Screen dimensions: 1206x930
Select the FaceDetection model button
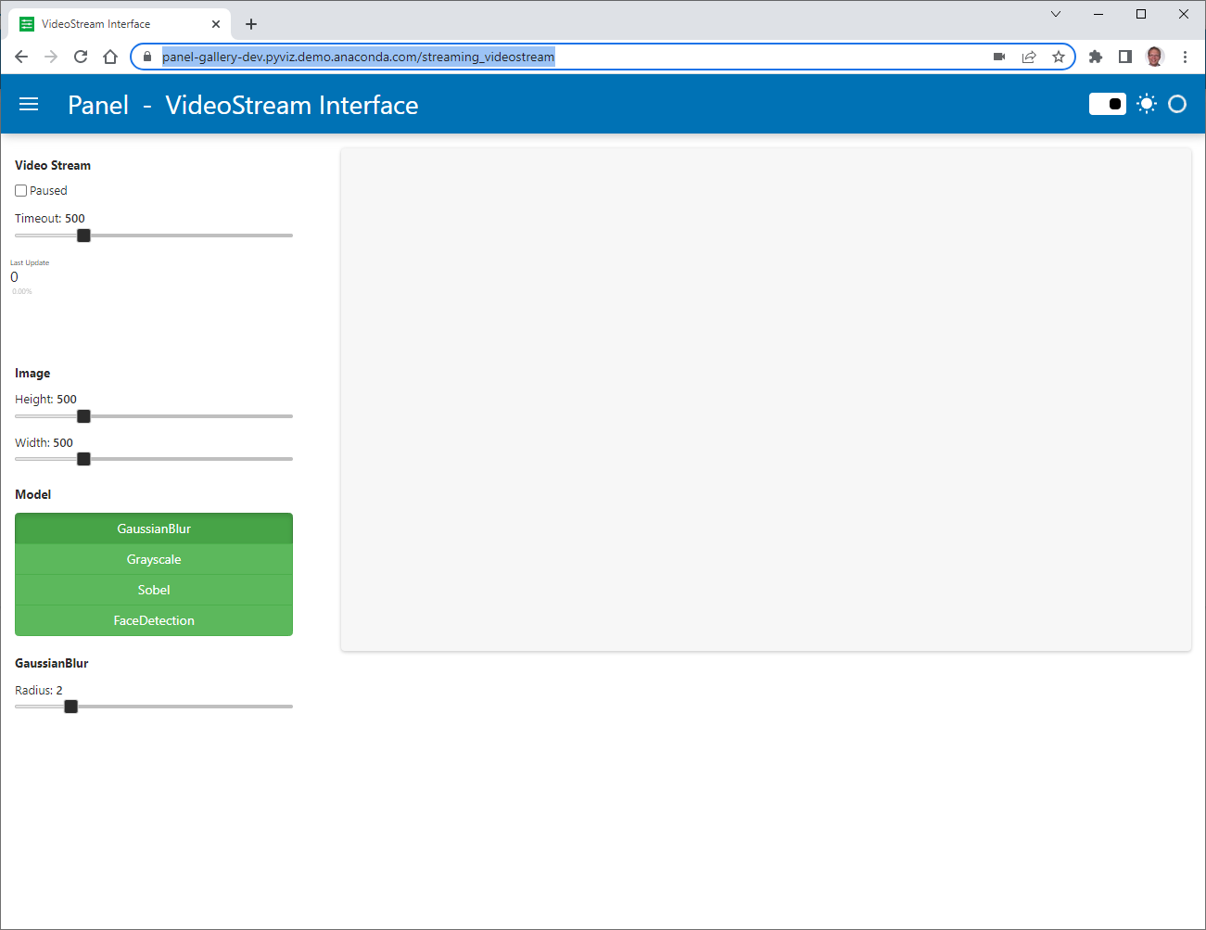[x=154, y=620]
